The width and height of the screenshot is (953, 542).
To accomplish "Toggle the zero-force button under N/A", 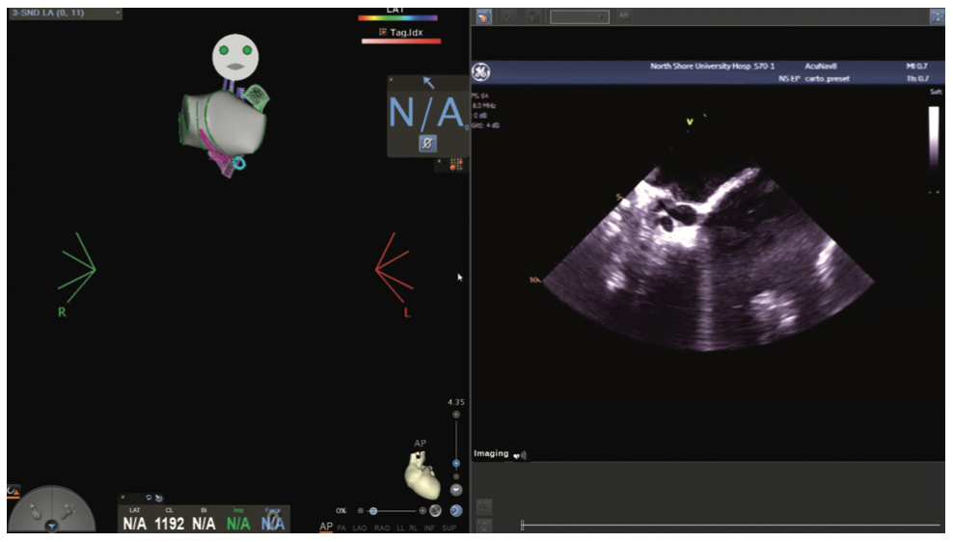I will point(427,144).
